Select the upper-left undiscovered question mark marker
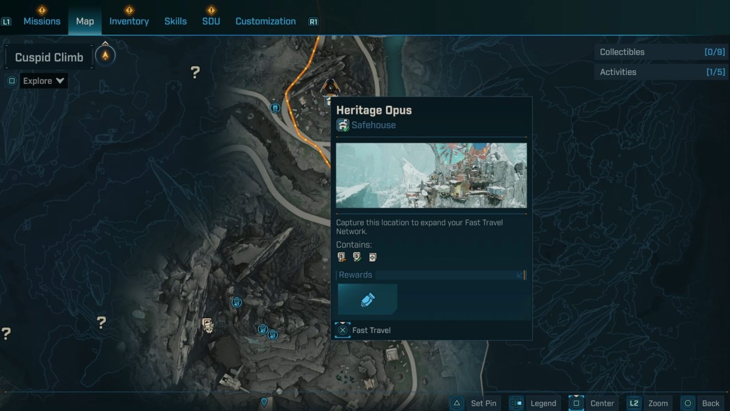Screen dimensions: 730x411 coord(195,72)
